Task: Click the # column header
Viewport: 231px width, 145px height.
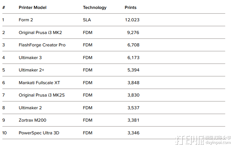Action: point(3,8)
